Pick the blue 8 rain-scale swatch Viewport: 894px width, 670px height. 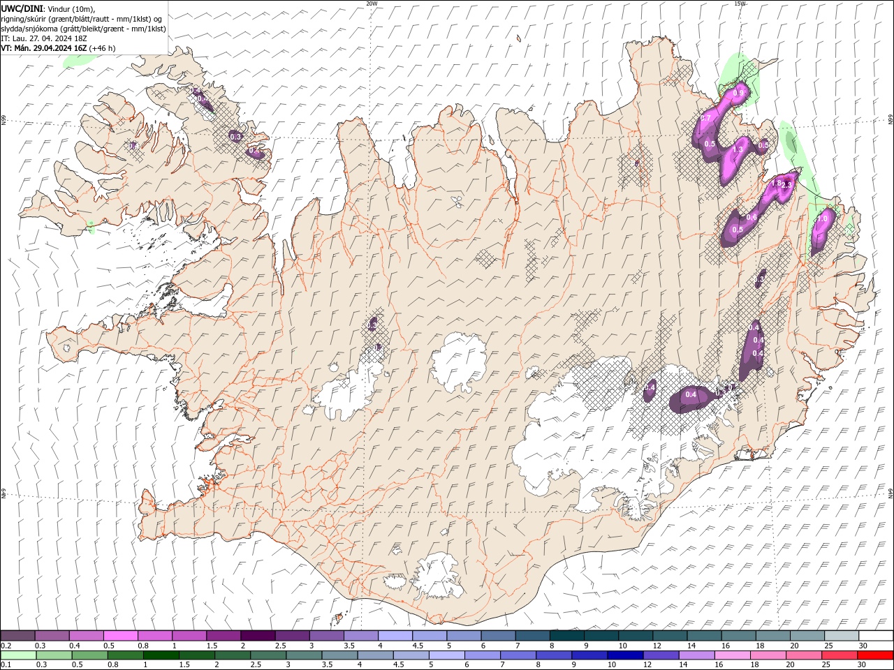553,655
